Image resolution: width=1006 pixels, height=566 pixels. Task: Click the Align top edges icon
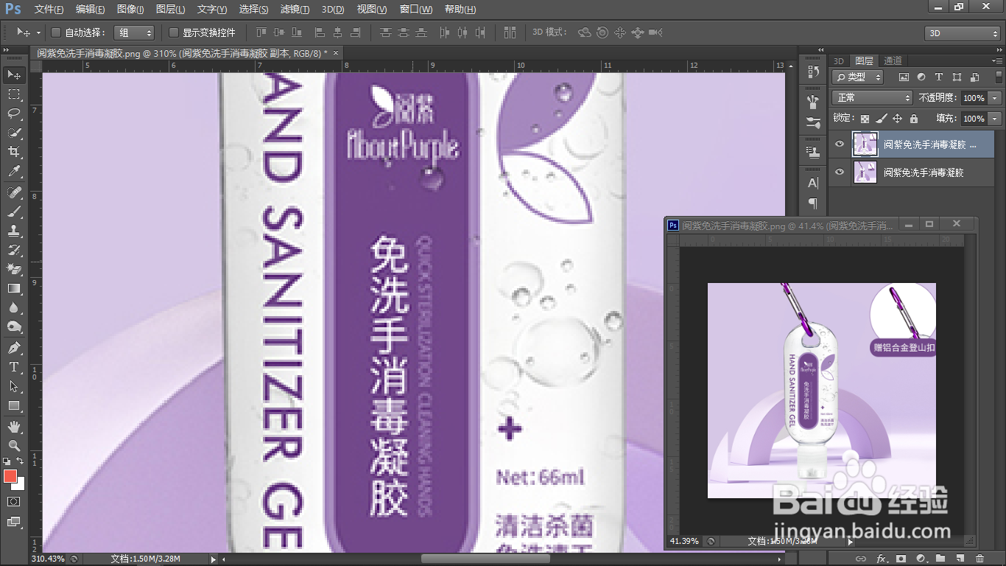pyautogui.click(x=261, y=32)
